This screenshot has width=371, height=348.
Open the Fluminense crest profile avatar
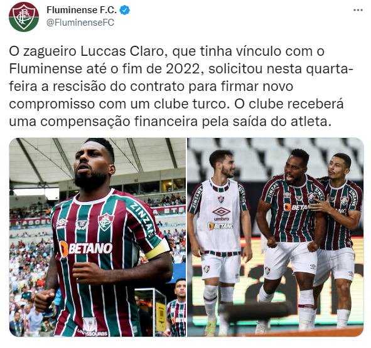point(24,17)
